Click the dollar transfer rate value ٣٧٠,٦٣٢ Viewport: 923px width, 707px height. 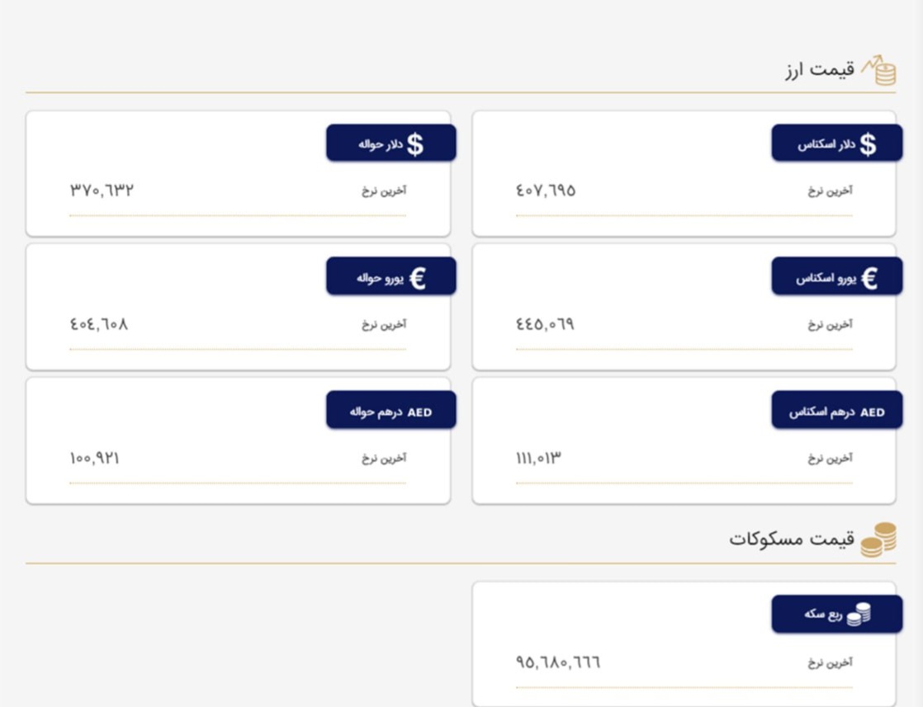click(102, 190)
